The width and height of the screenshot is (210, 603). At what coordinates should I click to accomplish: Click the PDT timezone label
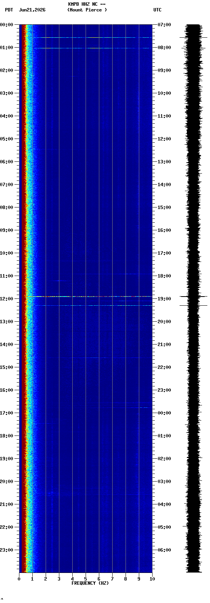[9, 10]
